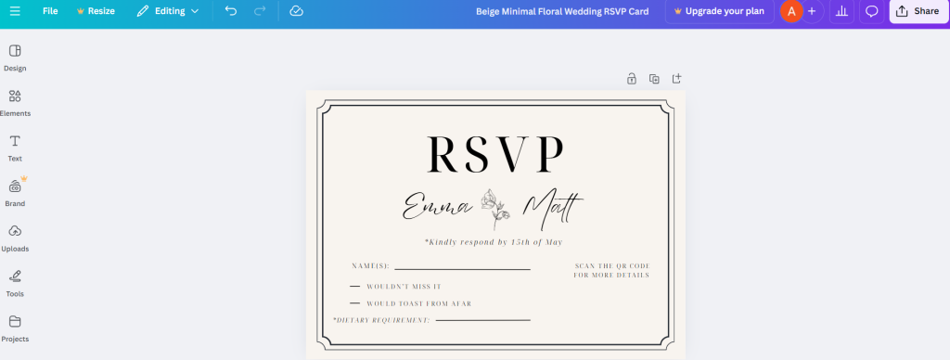Expand the Editing mode dropdown
This screenshot has height=360, width=950.
(x=168, y=11)
